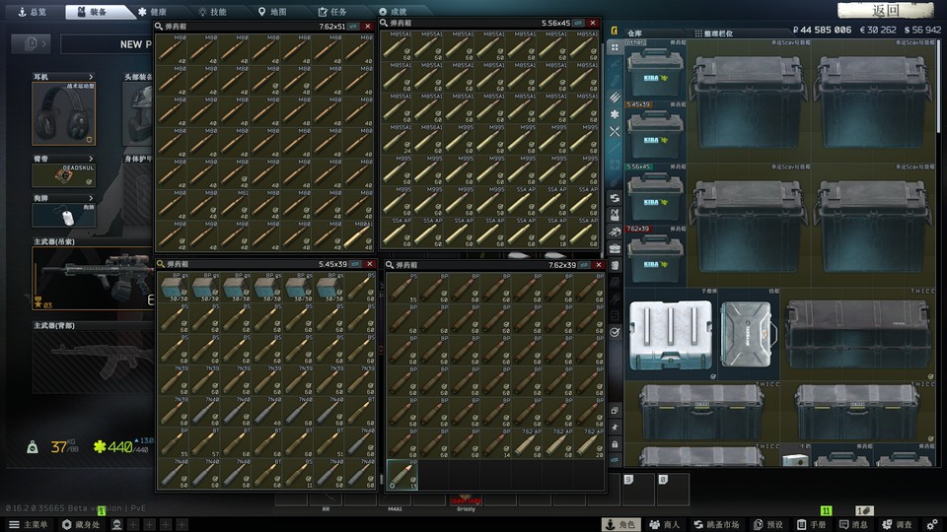Close the 5.45x39 ammo case window
The height and width of the screenshot is (532, 947).
tap(370, 264)
